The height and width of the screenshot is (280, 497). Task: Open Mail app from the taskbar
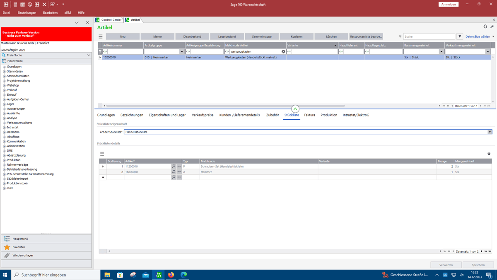[x=146, y=275]
